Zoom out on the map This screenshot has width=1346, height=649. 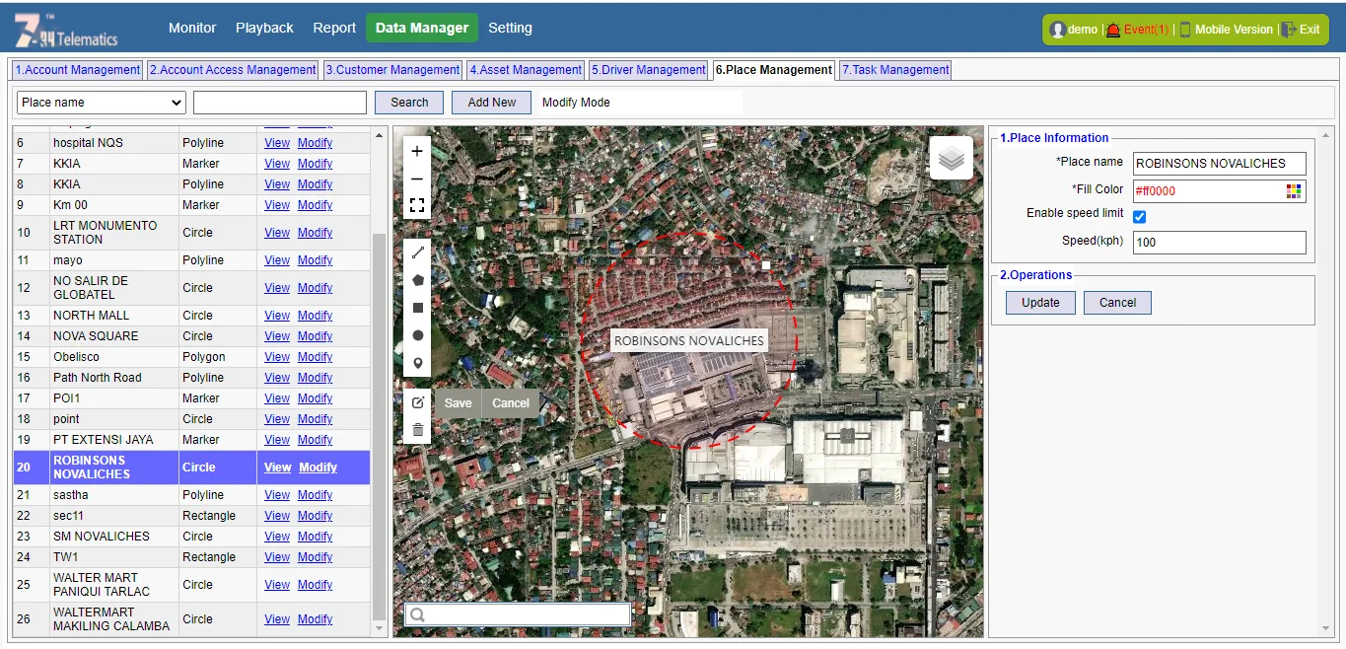pyautogui.click(x=417, y=179)
